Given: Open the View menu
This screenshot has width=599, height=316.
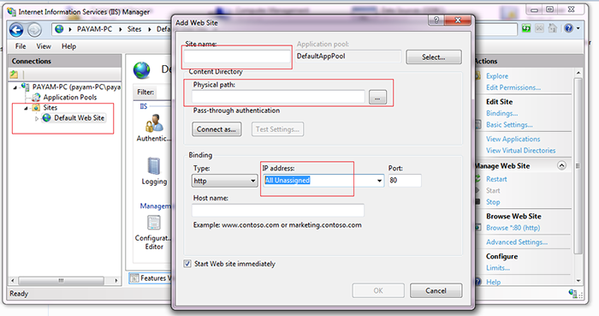Looking at the screenshot, I should pos(44,46).
